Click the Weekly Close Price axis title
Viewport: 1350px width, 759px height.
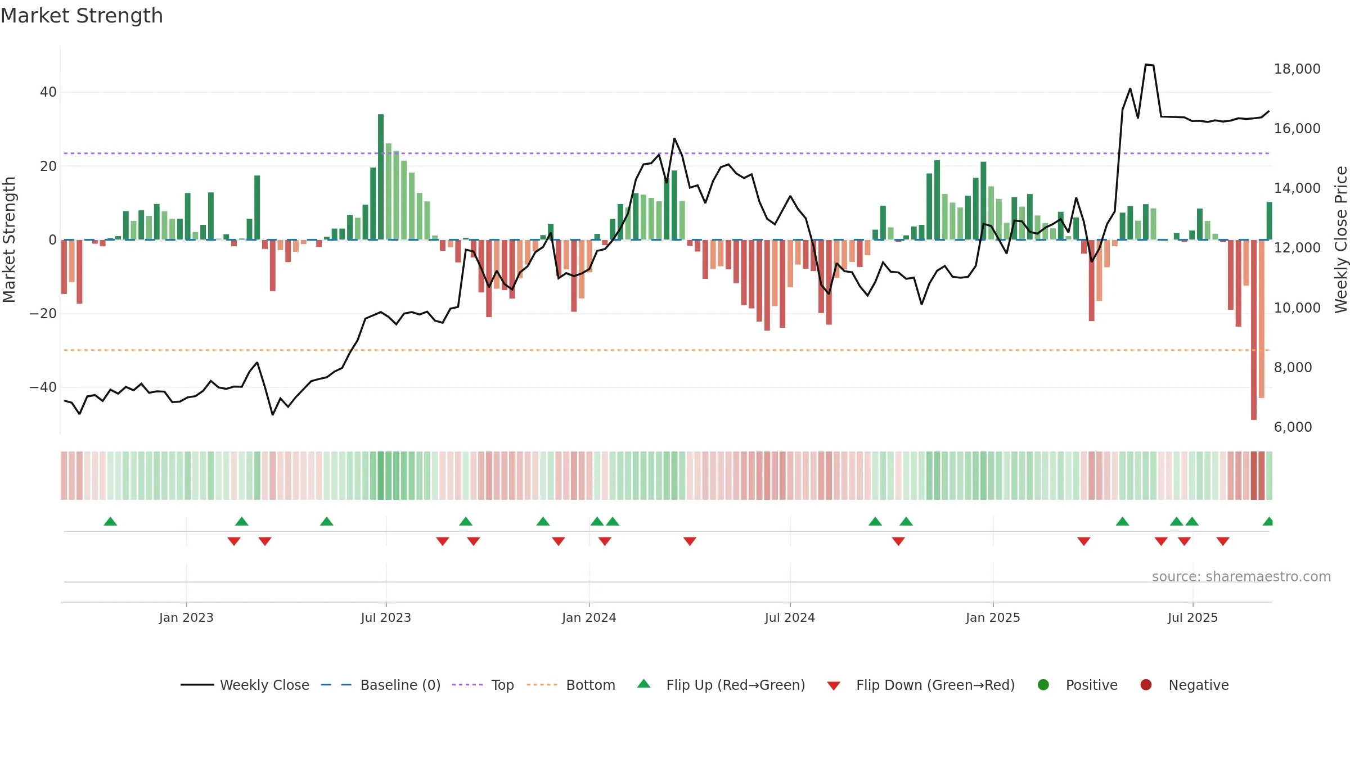coord(1341,240)
